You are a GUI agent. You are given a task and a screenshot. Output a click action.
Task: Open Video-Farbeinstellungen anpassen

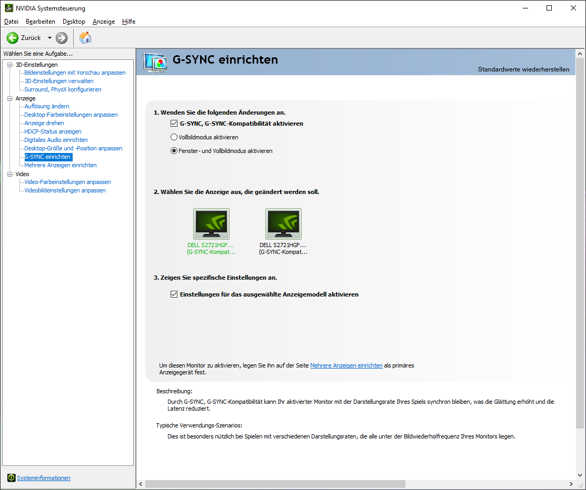pyautogui.click(x=67, y=182)
